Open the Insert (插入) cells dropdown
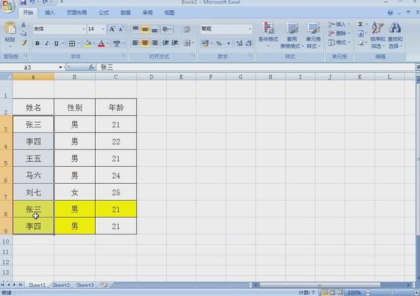This screenshot has width=420, height=296. pyautogui.click(x=339, y=24)
